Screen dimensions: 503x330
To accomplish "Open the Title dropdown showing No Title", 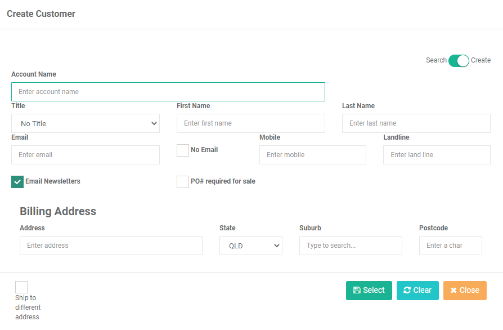I will tap(86, 123).
